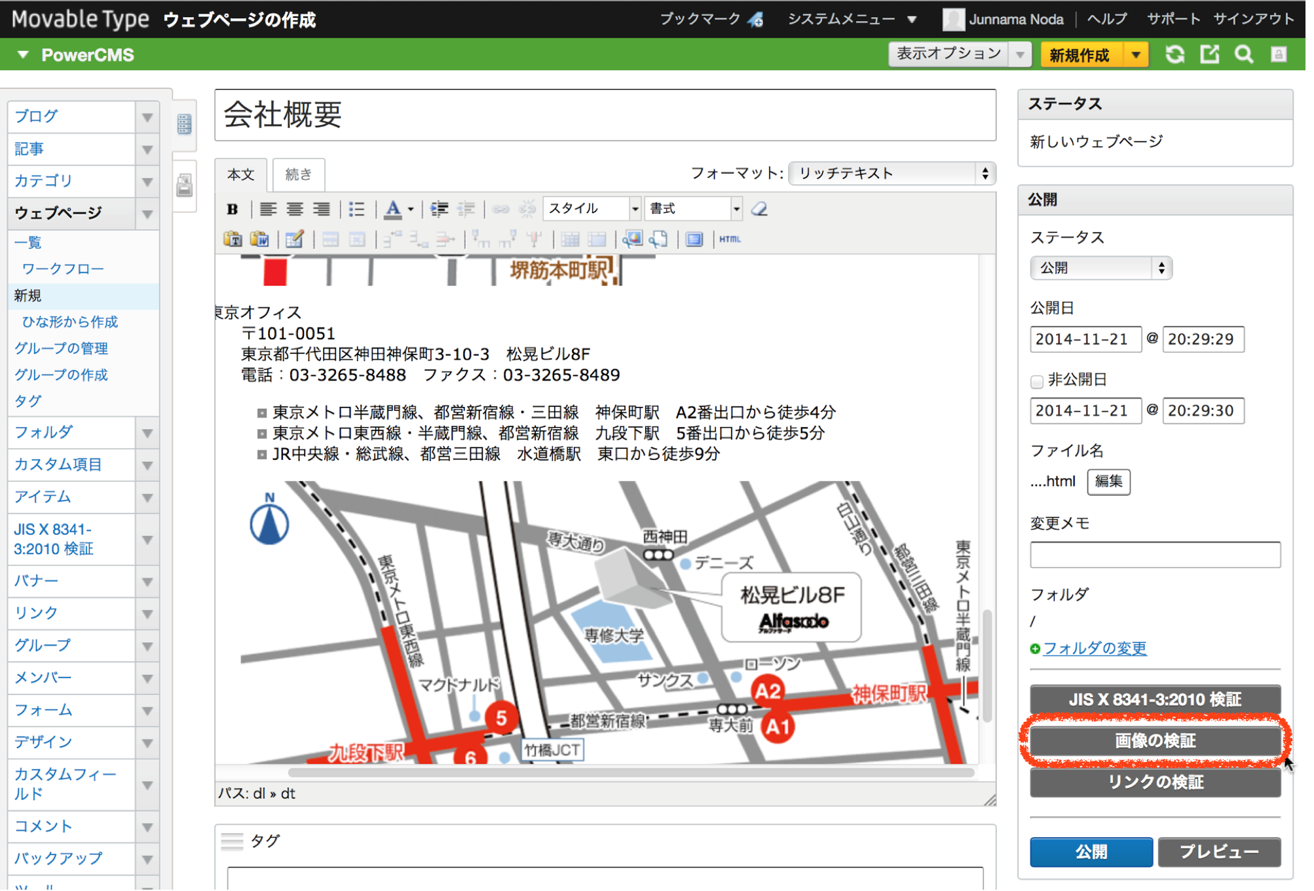Insert an image asset icon
The width and height of the screenshot is (1314, 891).
tap(632, 240)
